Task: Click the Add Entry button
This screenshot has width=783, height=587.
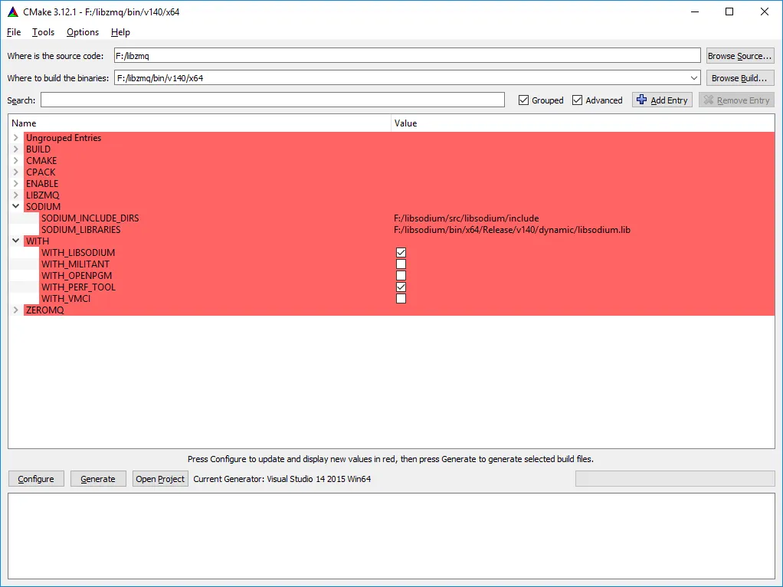Action: tap(662, 100)
